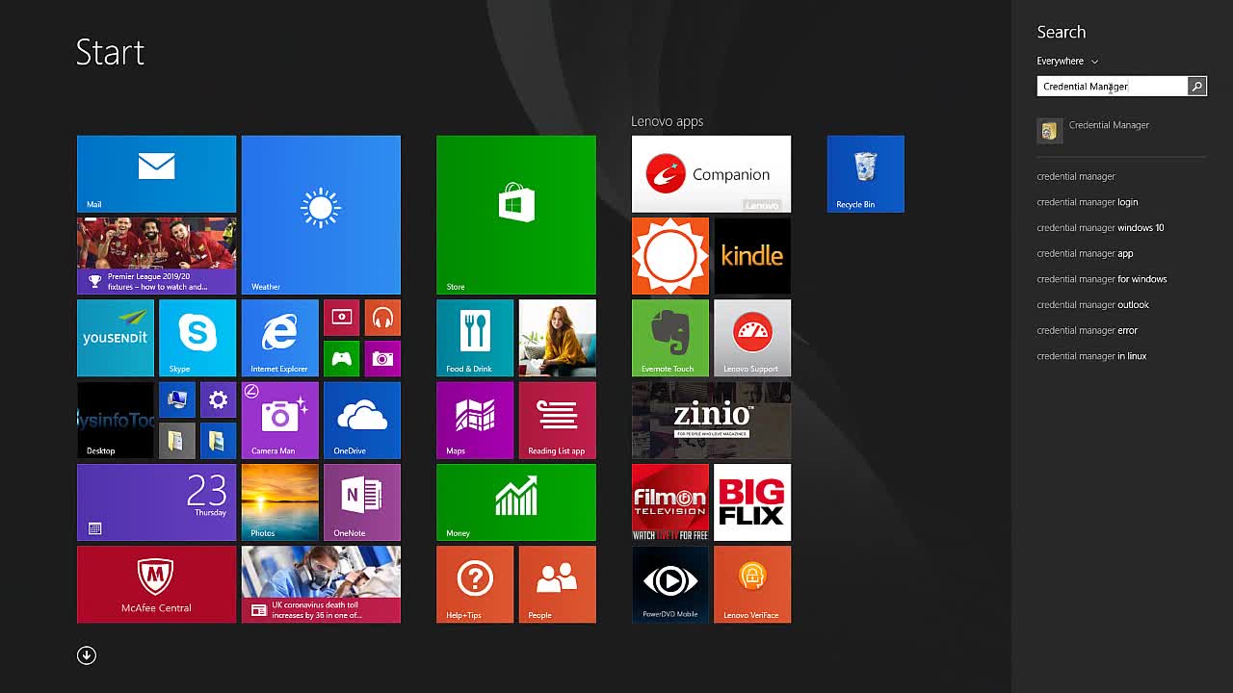Select 'credential manager login' suggestion
This screenshot has width=1233, height=693.
[x=1088, y=202]
